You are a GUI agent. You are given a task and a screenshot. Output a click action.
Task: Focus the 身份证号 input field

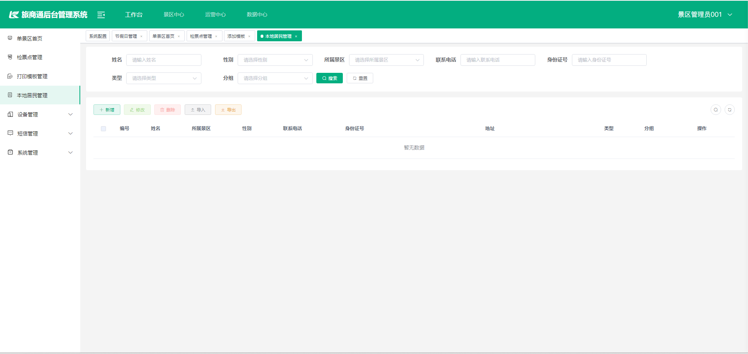point(609,60)
